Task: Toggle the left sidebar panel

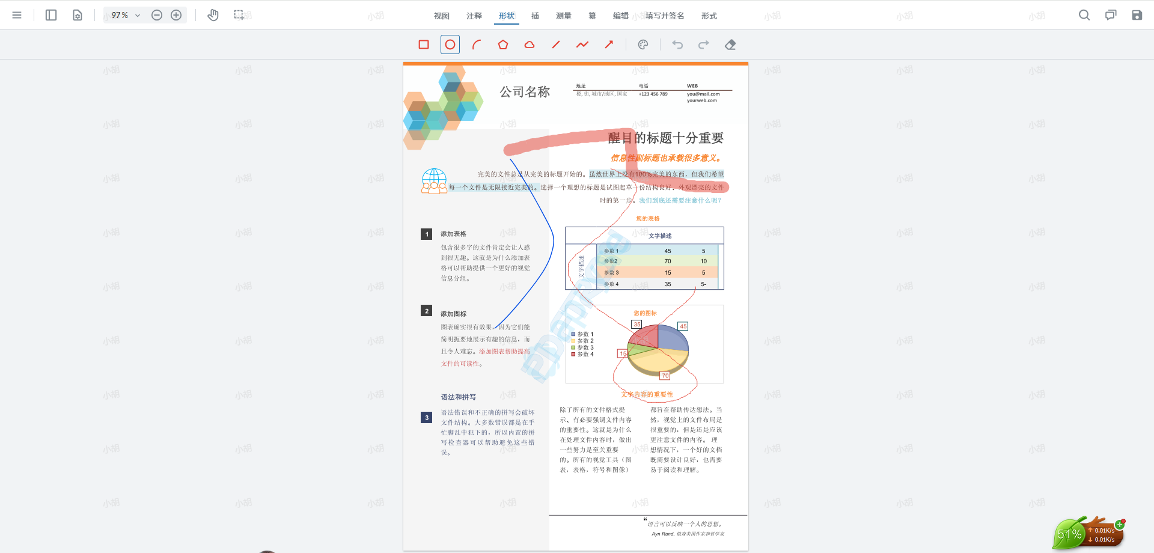Action: click(x=51, y=15)
